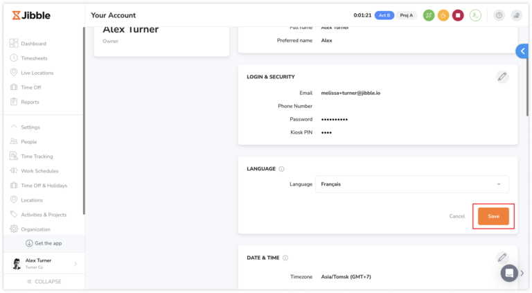Screen dimensions: 532x293
Task: Click the top-right onboarding icon
Action: (x=516, y=15)
